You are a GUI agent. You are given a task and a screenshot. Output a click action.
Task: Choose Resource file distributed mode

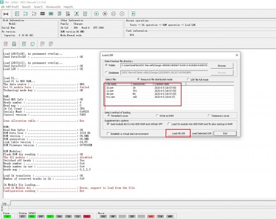click(139, 79)
